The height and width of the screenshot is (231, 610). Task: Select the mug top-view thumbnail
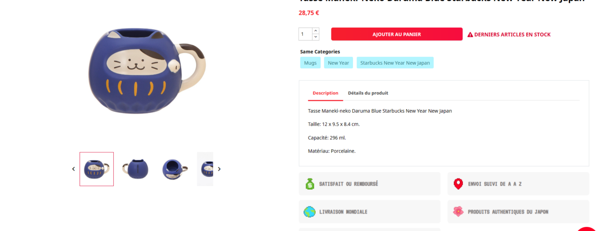(175, 169)
